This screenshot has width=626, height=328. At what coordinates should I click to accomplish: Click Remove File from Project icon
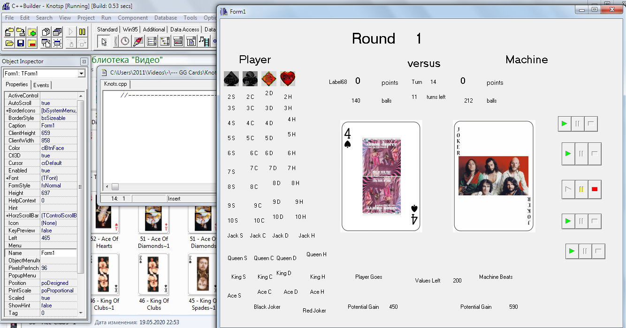click(32, 43)
